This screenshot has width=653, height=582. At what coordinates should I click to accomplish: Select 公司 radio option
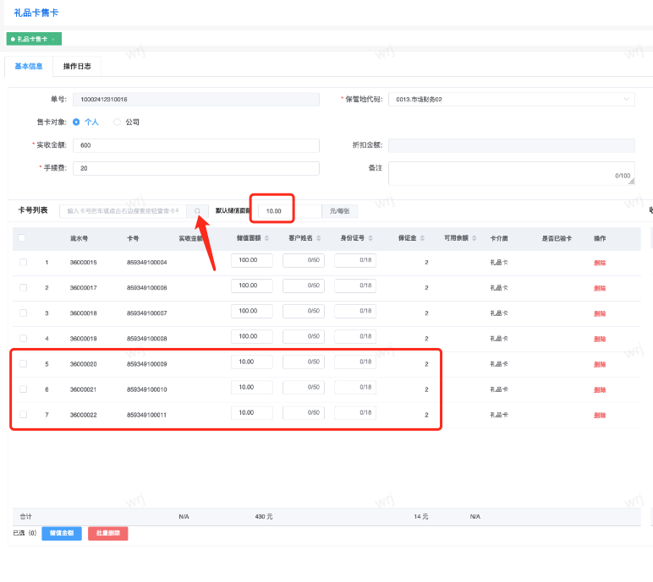[118, 122]
